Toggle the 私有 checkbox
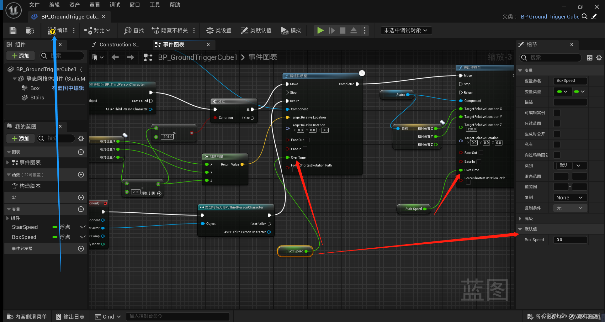 coord(557,144)
